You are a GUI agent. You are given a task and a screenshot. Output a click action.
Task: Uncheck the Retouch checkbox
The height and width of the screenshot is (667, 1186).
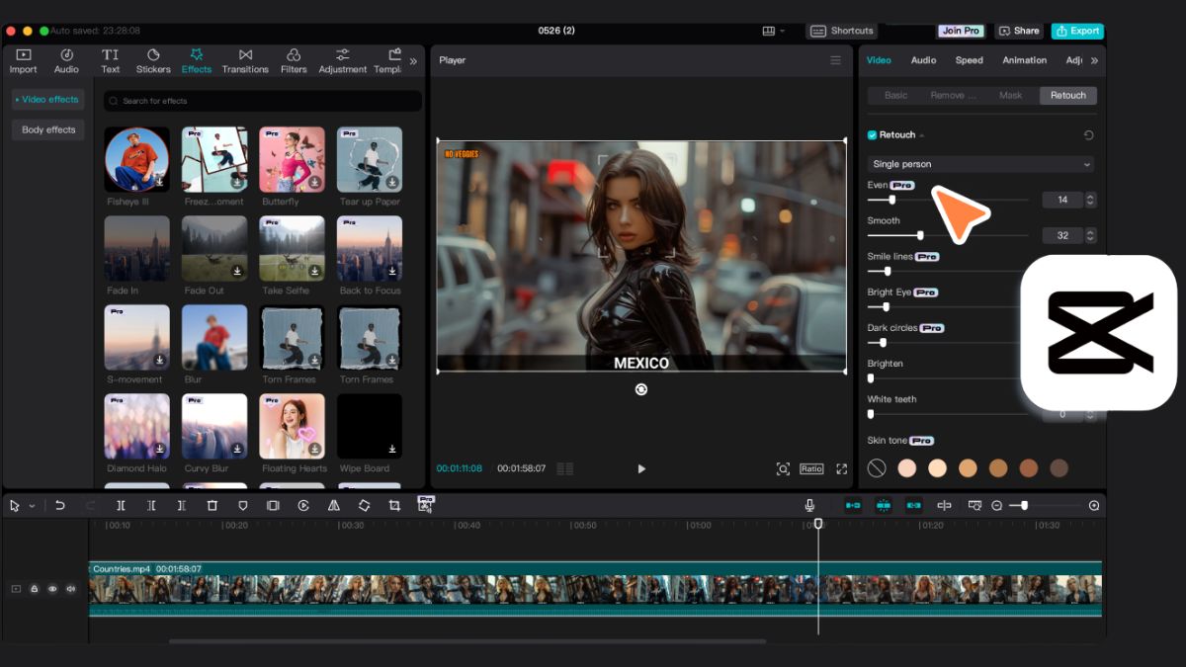(872, 135)
